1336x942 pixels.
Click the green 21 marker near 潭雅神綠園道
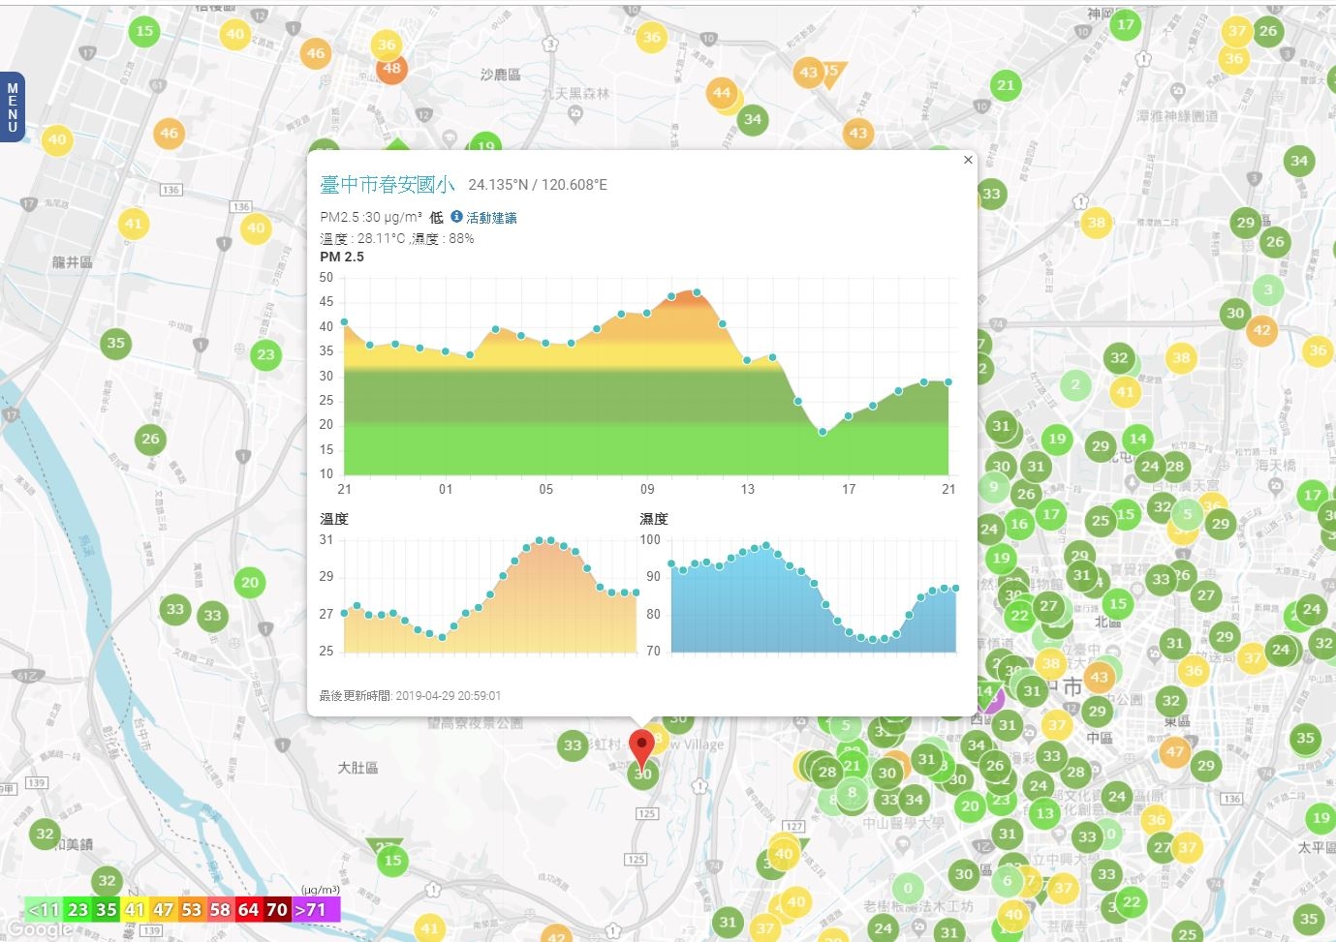pyautogui.click(x=1007, y=85)
